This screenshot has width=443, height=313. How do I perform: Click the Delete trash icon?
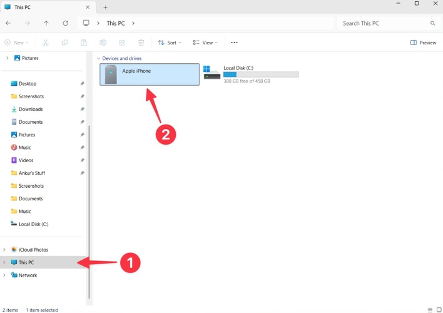point(141,43)
